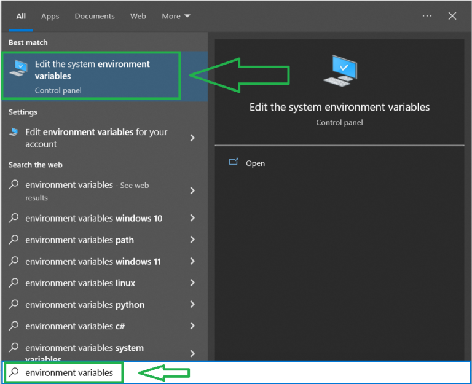Expand arrow for environment variables linux
472x384 pixels.
tap(192, 283)
